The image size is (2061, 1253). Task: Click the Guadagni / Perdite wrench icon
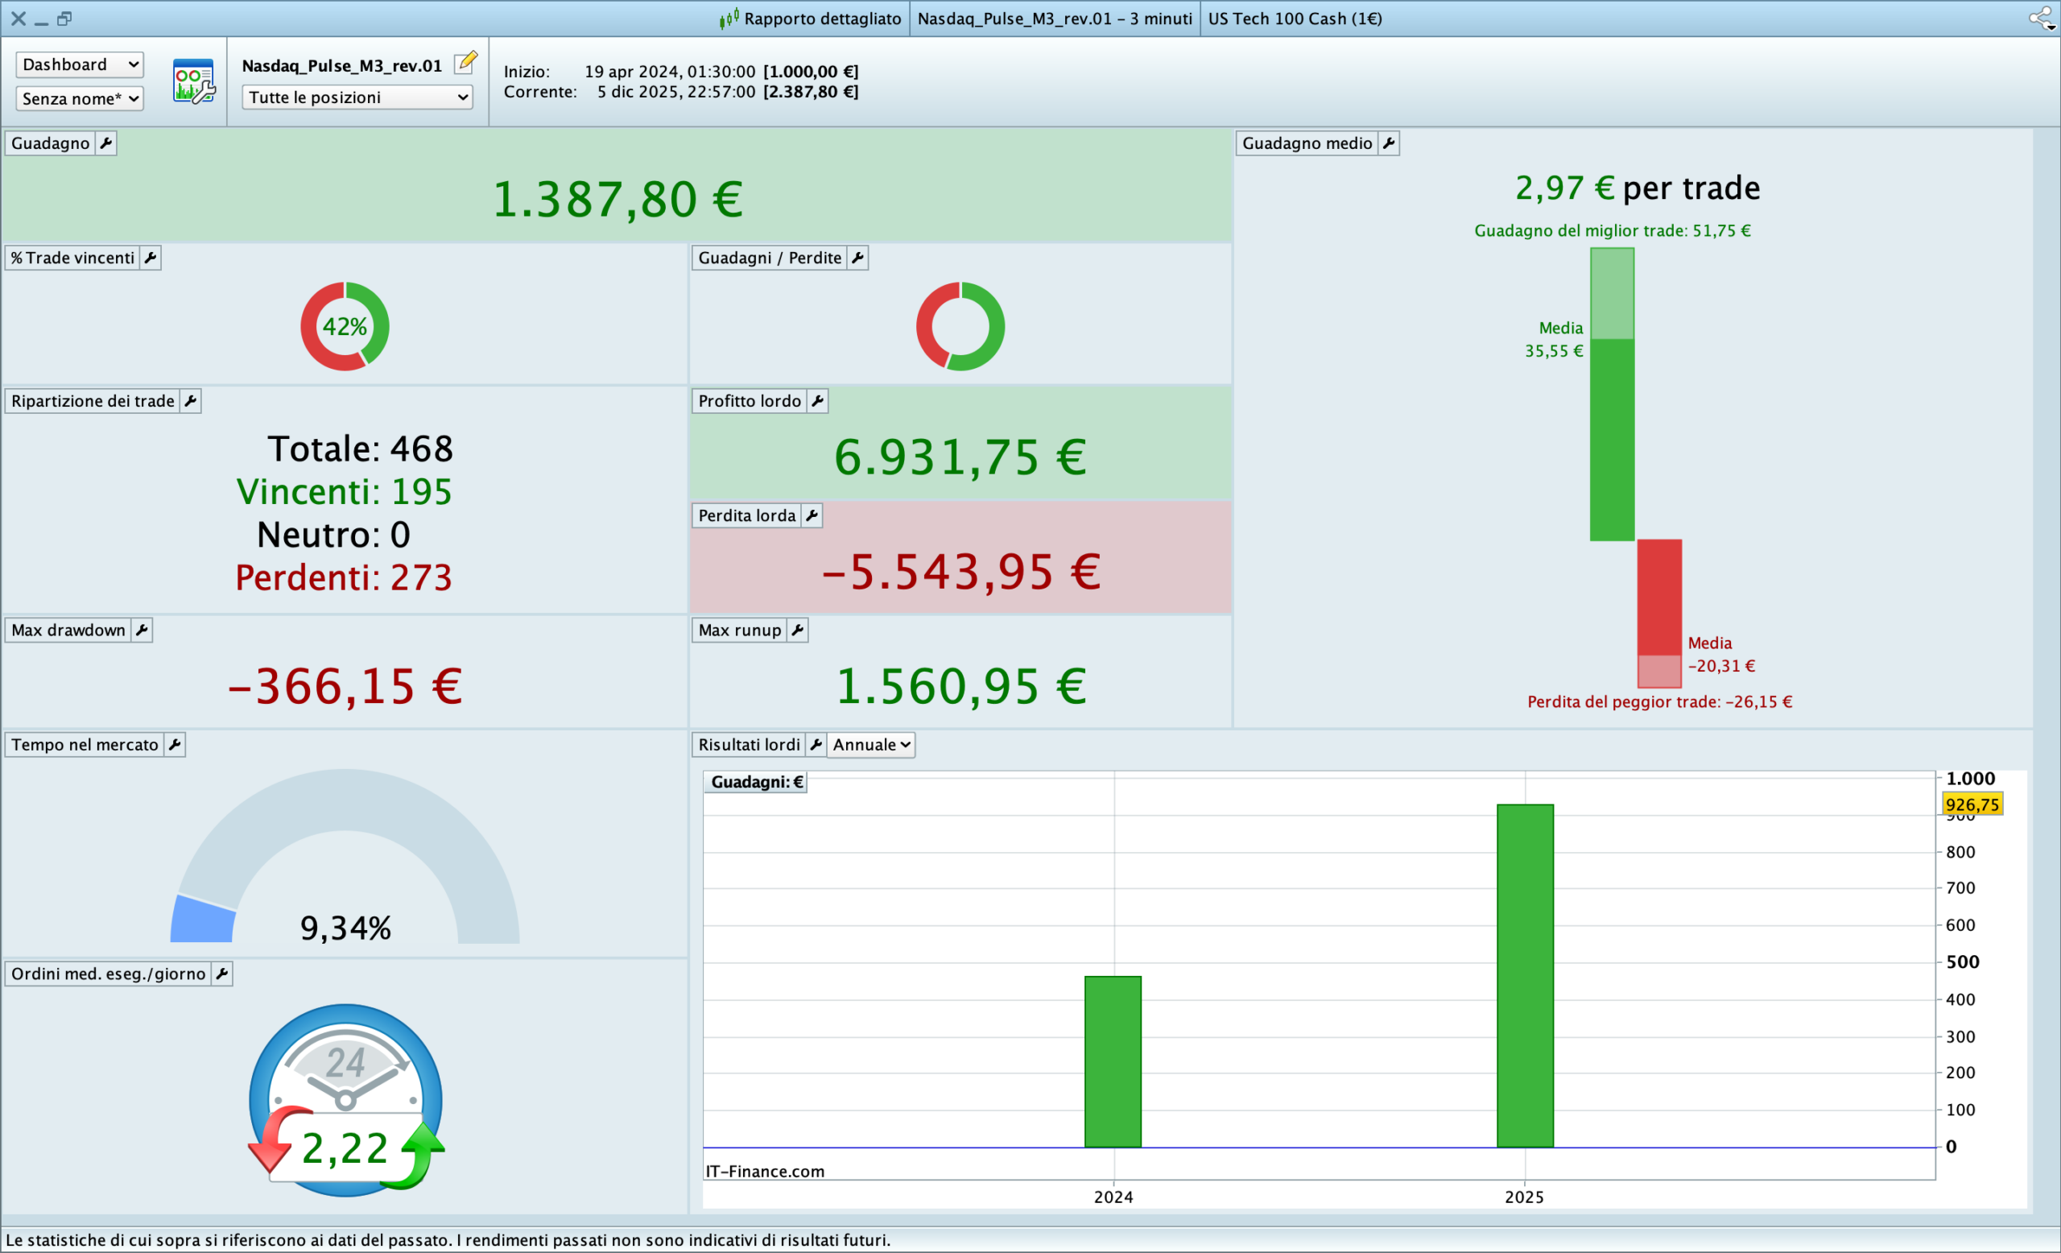[x=857, y=258]
